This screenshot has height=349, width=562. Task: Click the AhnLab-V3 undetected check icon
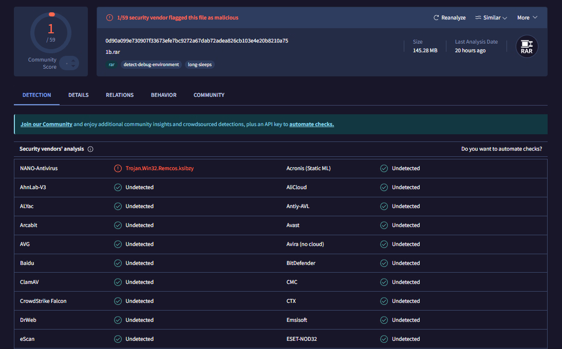click(x=118, y=188)
